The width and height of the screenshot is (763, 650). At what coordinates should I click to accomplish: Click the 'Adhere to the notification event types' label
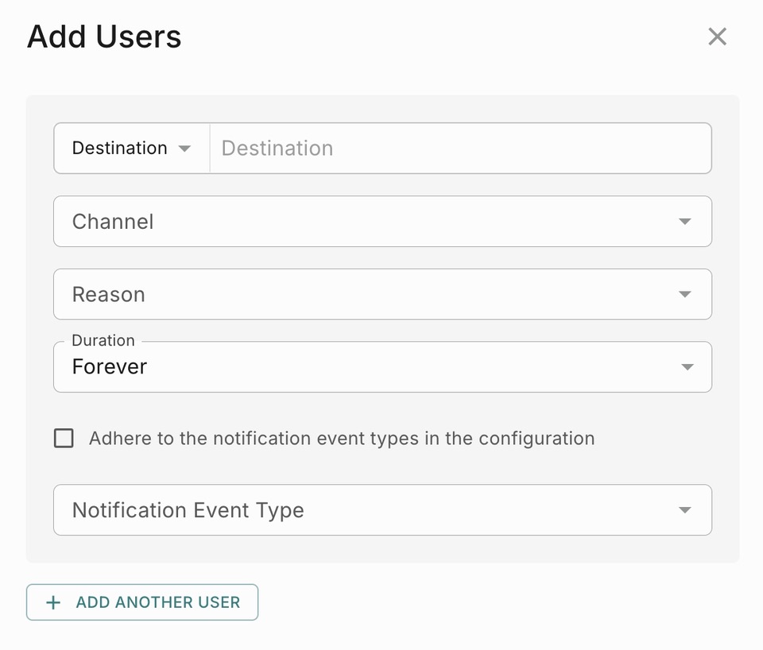[x=341, y=439]
